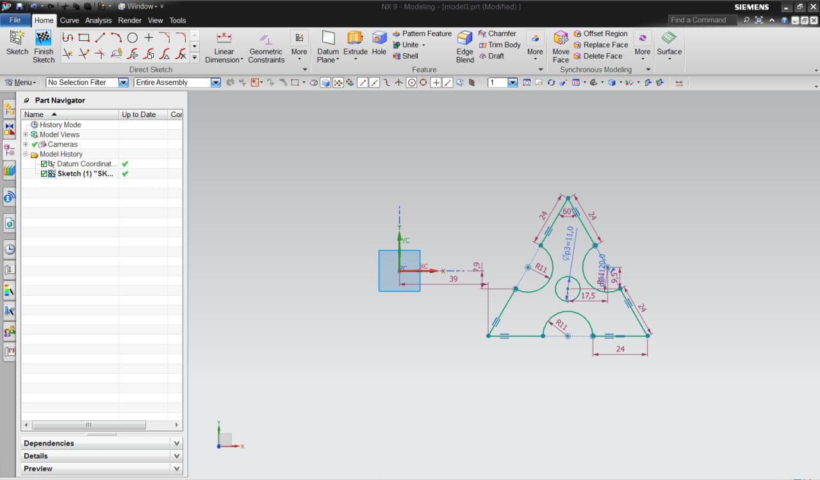Expand the Cameras tree node
This screenshot has width=820, height=480.
tap(26, 144)
